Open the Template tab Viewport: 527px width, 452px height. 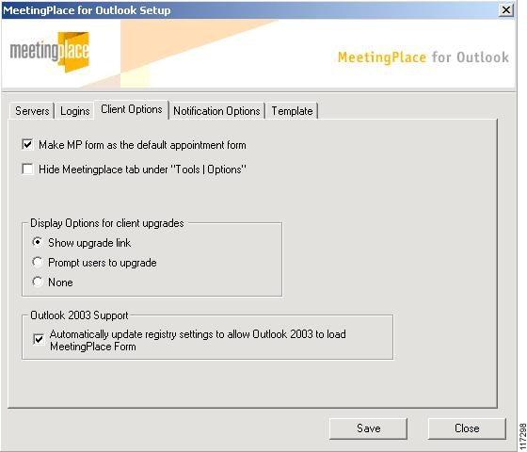click(292, 111)
